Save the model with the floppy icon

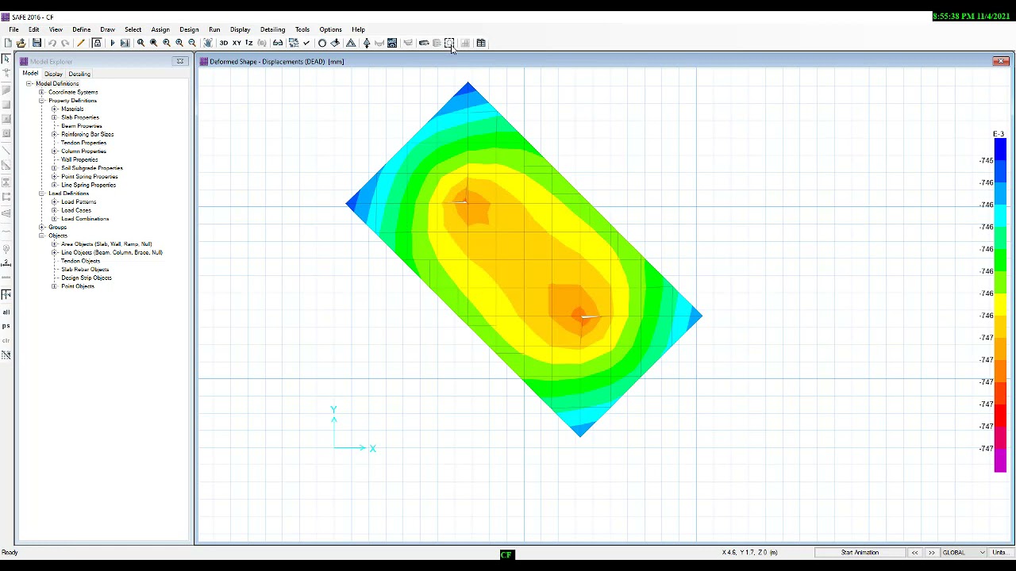coord(37,43)
